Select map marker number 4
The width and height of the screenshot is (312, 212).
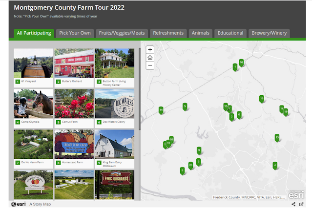tap(275, 166)
